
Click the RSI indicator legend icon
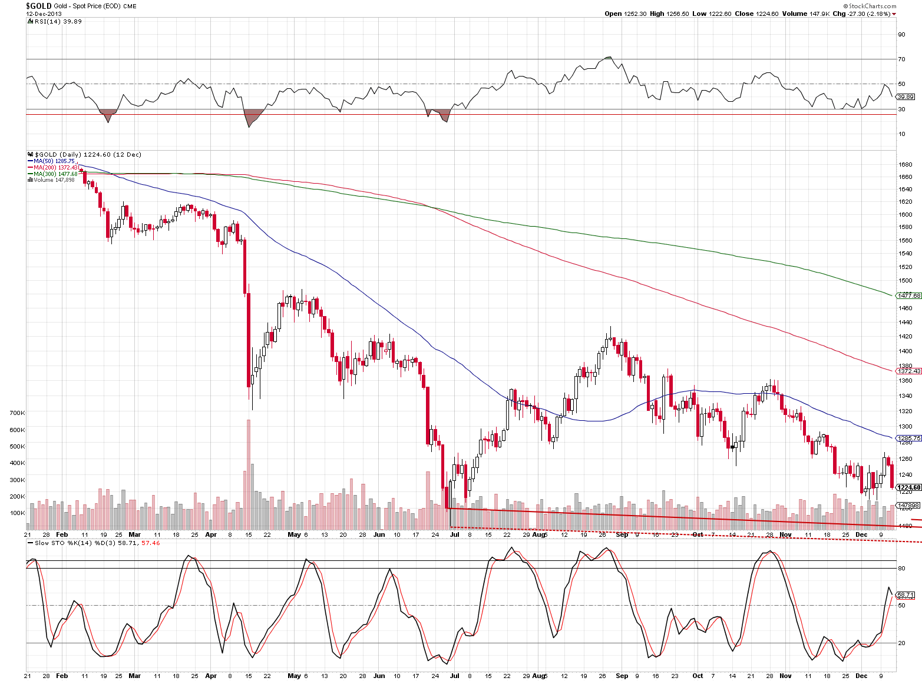[x=30, y=21]
